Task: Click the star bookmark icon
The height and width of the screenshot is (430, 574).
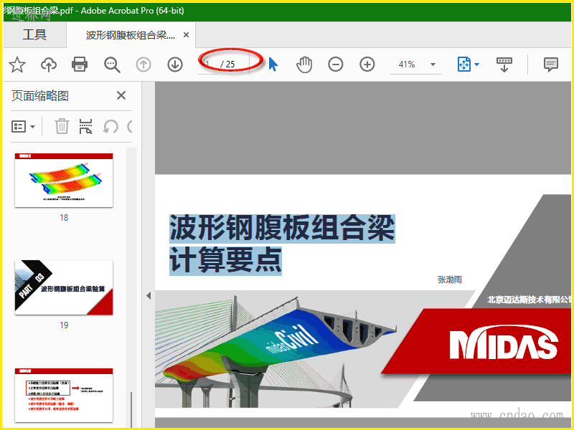Action: tap(17, 64)
